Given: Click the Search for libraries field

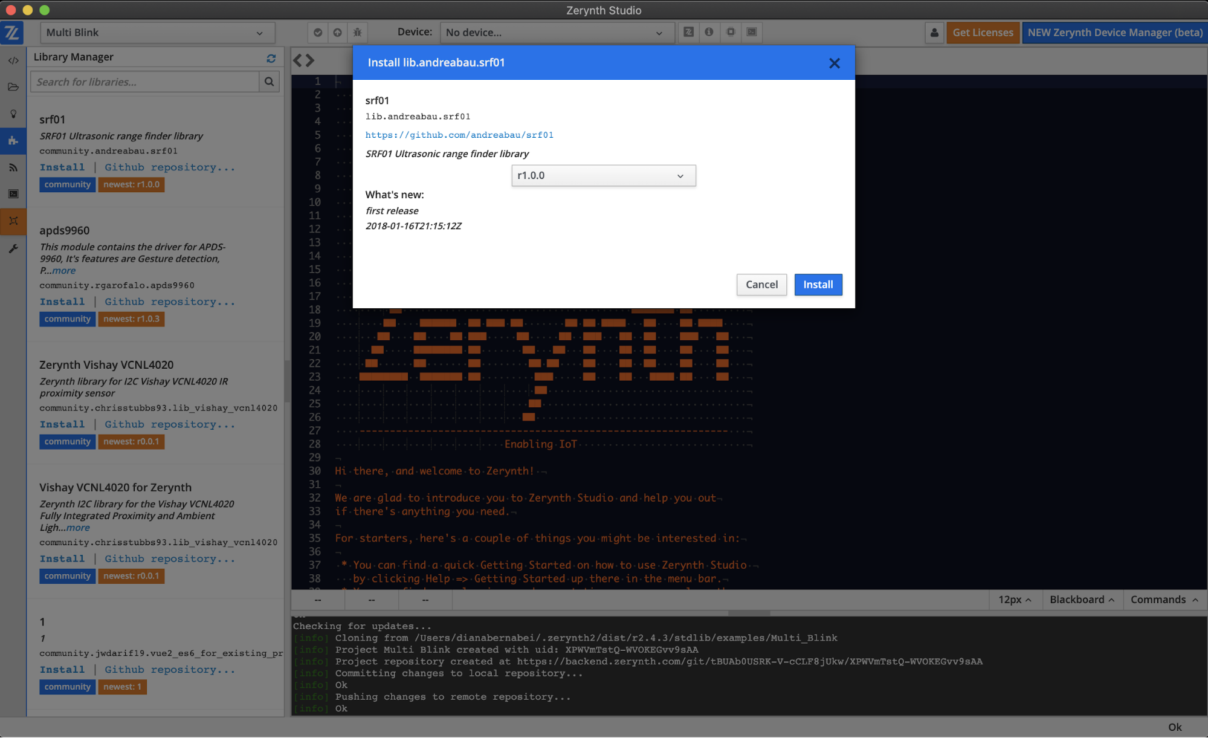Looking at the screenshot, I should (x=145, y=82).
